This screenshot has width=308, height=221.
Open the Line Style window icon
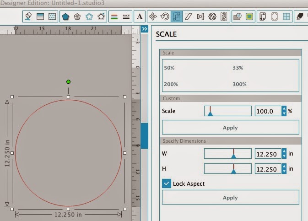tap(126, 16)
